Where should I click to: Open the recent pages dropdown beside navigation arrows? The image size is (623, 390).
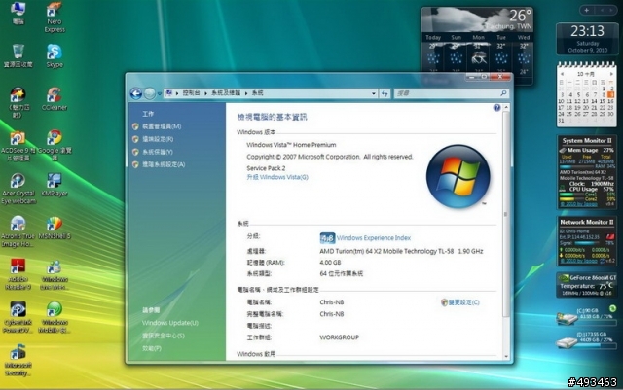coord(160,93)
